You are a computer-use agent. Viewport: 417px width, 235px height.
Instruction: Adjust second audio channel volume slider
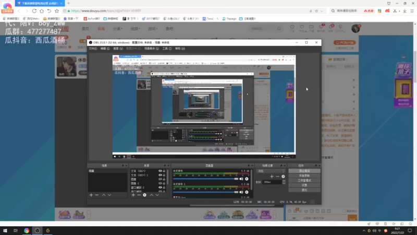tap(205, 192)
